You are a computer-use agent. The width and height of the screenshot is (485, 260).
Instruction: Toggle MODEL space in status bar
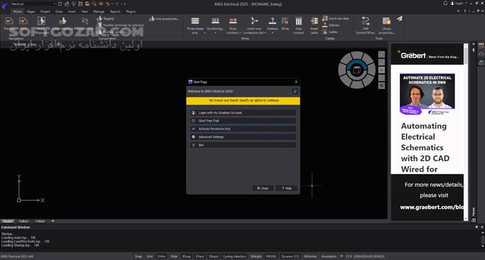click(x=272, y=257)
